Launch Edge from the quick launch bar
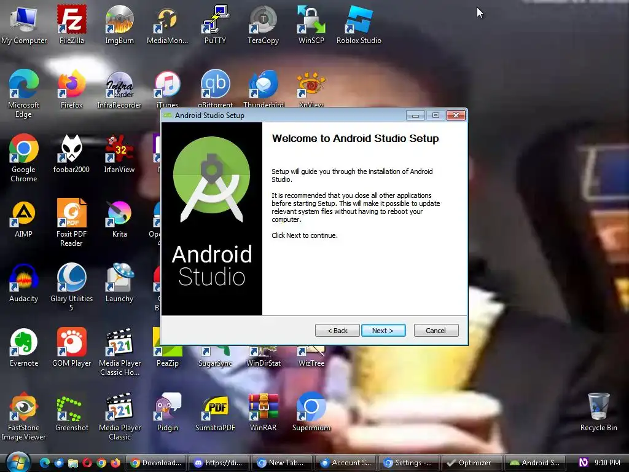 [x=44, y=463]
